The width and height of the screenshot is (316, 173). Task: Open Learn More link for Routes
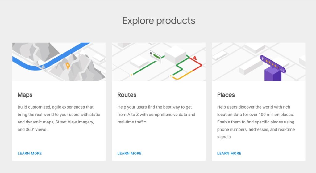click(129, 153)
